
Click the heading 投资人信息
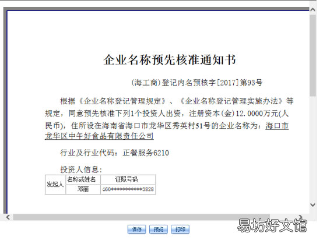[x=81, y=169]
